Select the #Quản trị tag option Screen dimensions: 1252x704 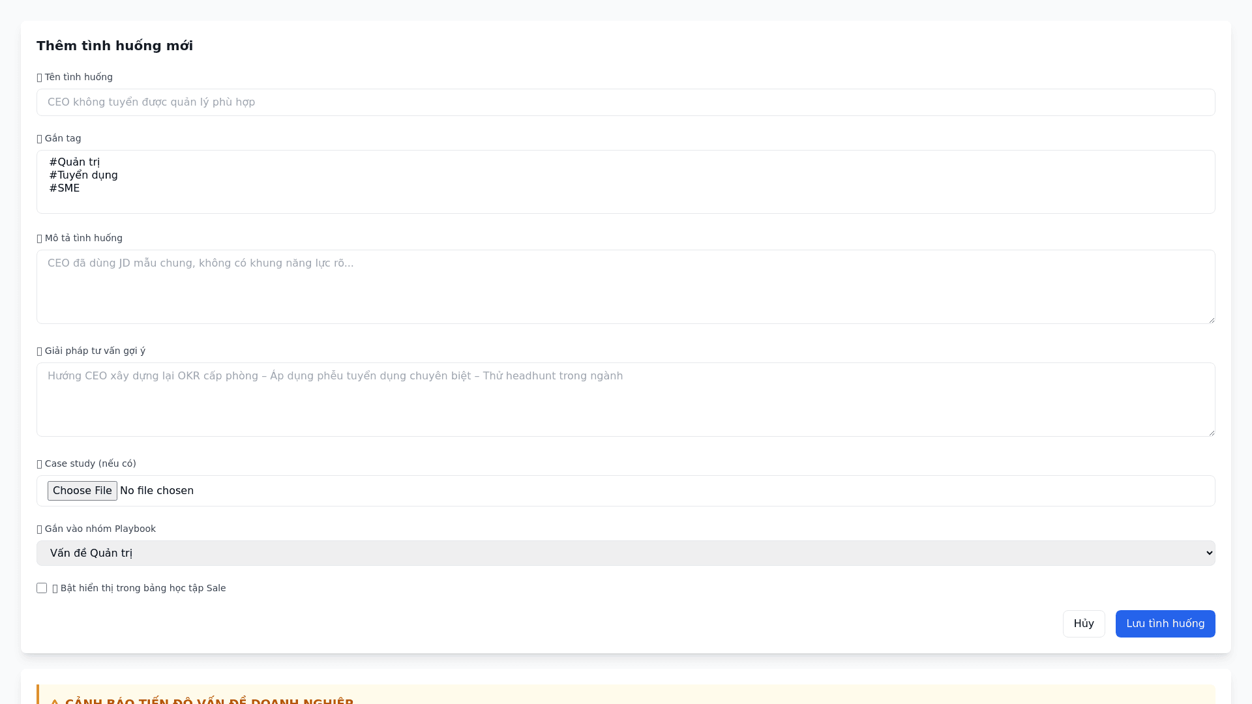[74, 162]
